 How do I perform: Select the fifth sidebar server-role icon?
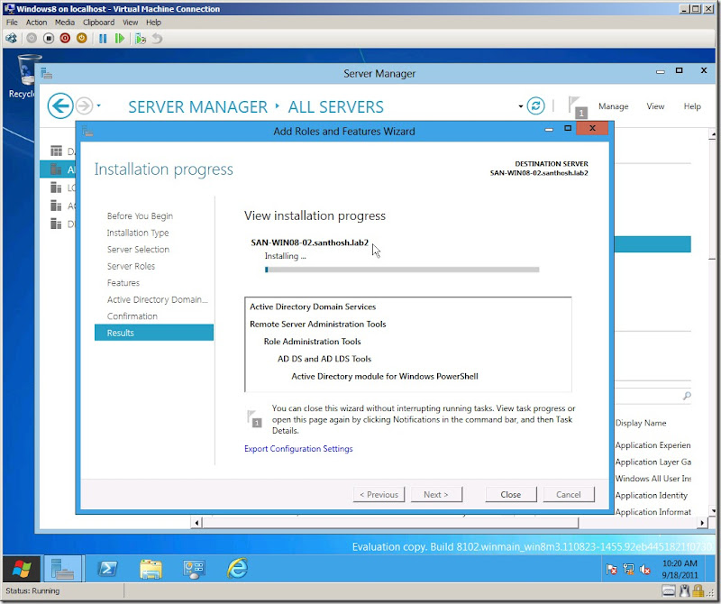(56, 224)
